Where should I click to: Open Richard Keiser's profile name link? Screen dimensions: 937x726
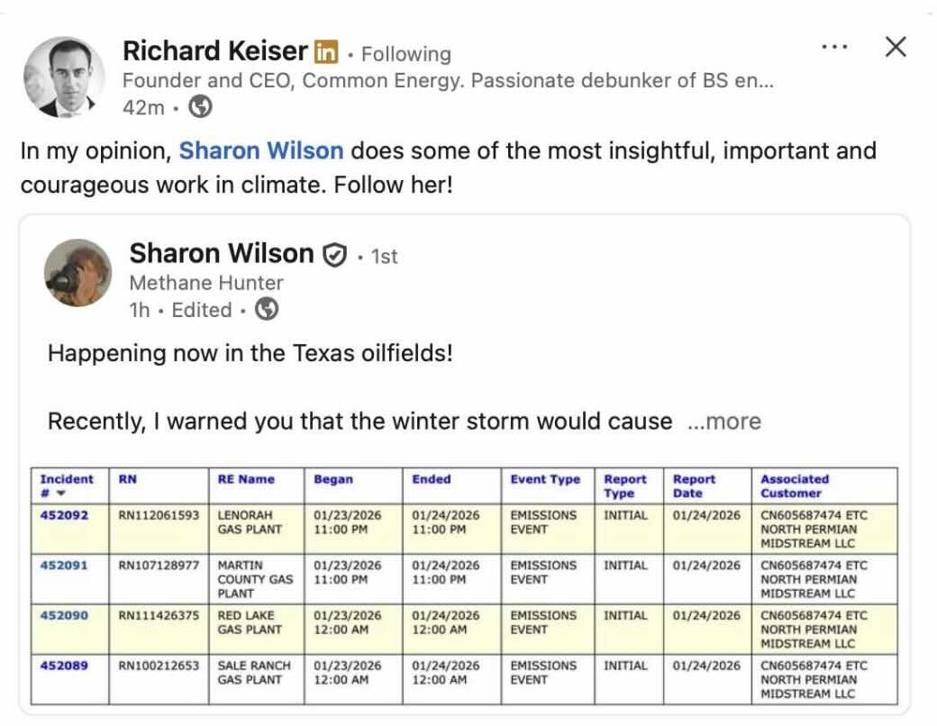pos(214,51)
